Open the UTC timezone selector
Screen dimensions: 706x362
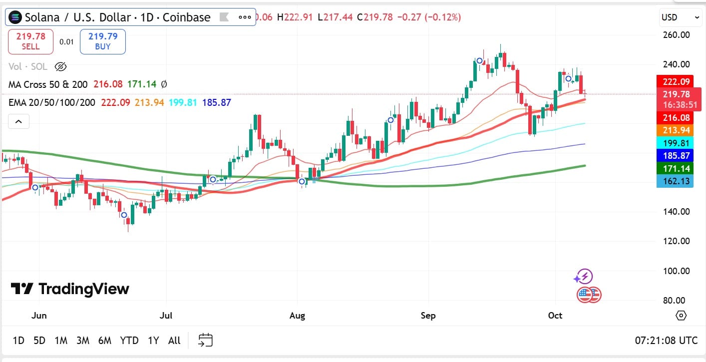[666, 341]
